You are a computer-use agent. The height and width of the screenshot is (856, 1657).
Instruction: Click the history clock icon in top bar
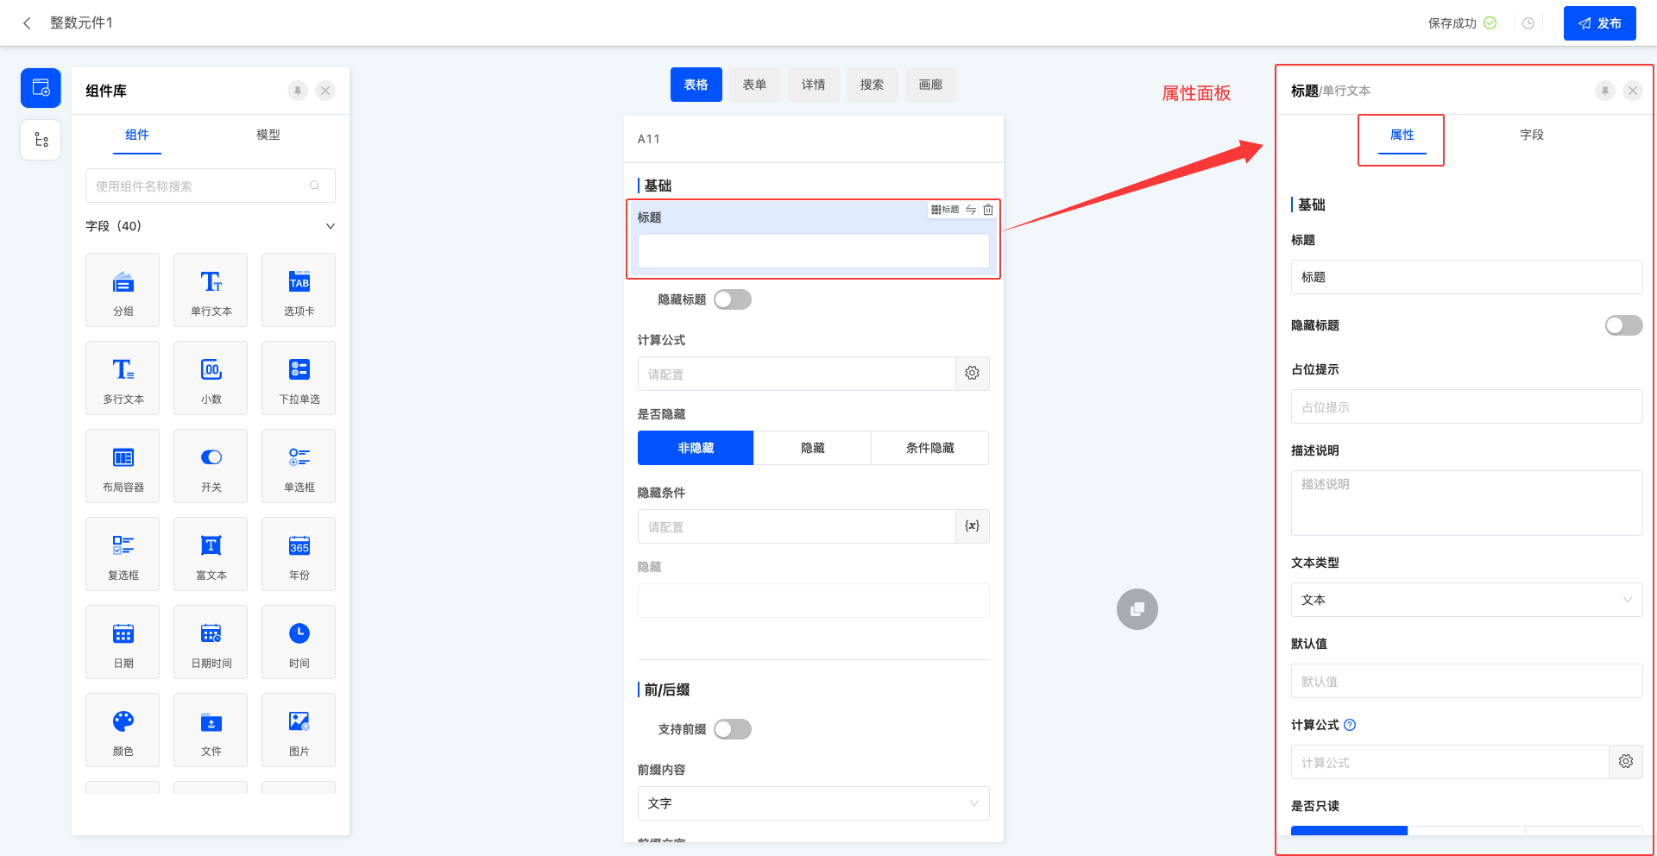[1528, 23]
